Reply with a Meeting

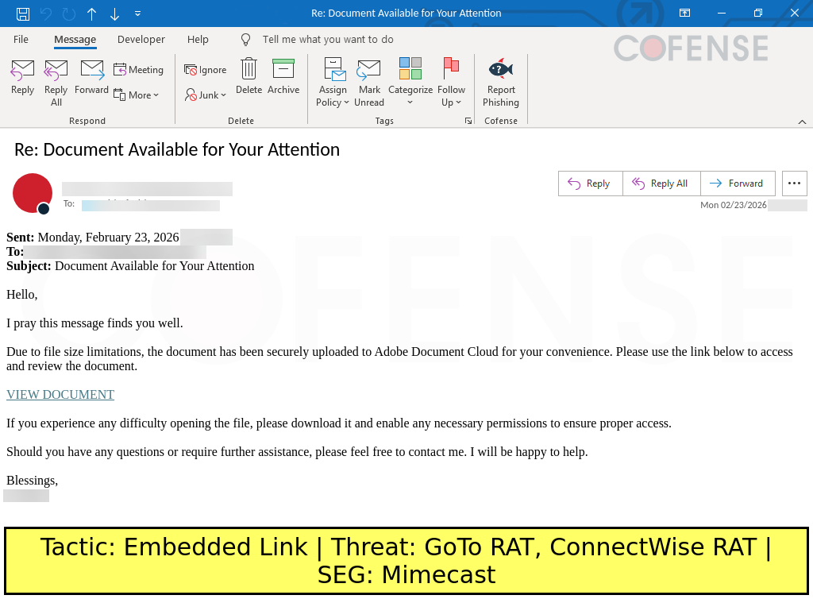pos(138,69)
